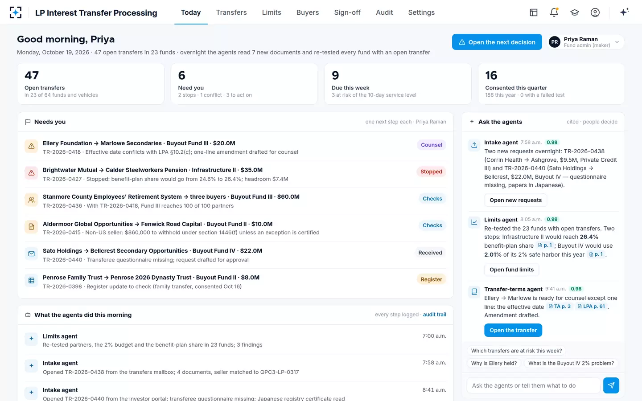Switch to the Transfers tab
642x401 pixels.
coord(231,12)
